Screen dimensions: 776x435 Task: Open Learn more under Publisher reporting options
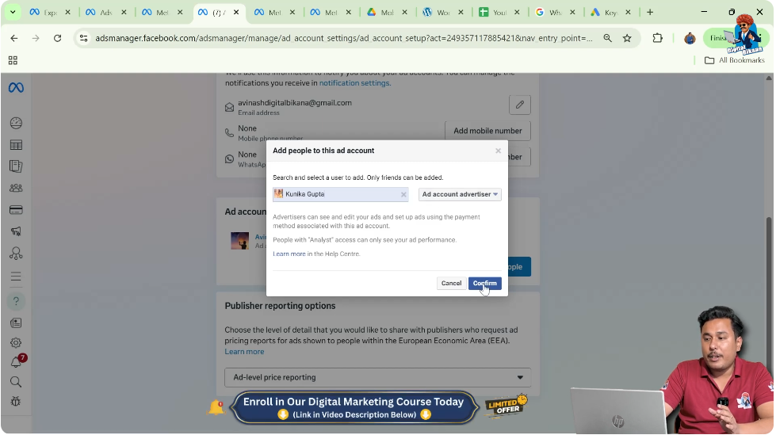[244, 352]
